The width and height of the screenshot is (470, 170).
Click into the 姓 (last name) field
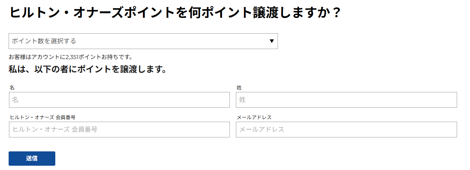[346, 100]
